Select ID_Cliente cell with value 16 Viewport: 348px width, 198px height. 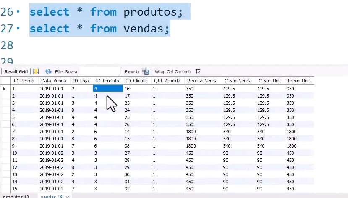tap(137, 89)
